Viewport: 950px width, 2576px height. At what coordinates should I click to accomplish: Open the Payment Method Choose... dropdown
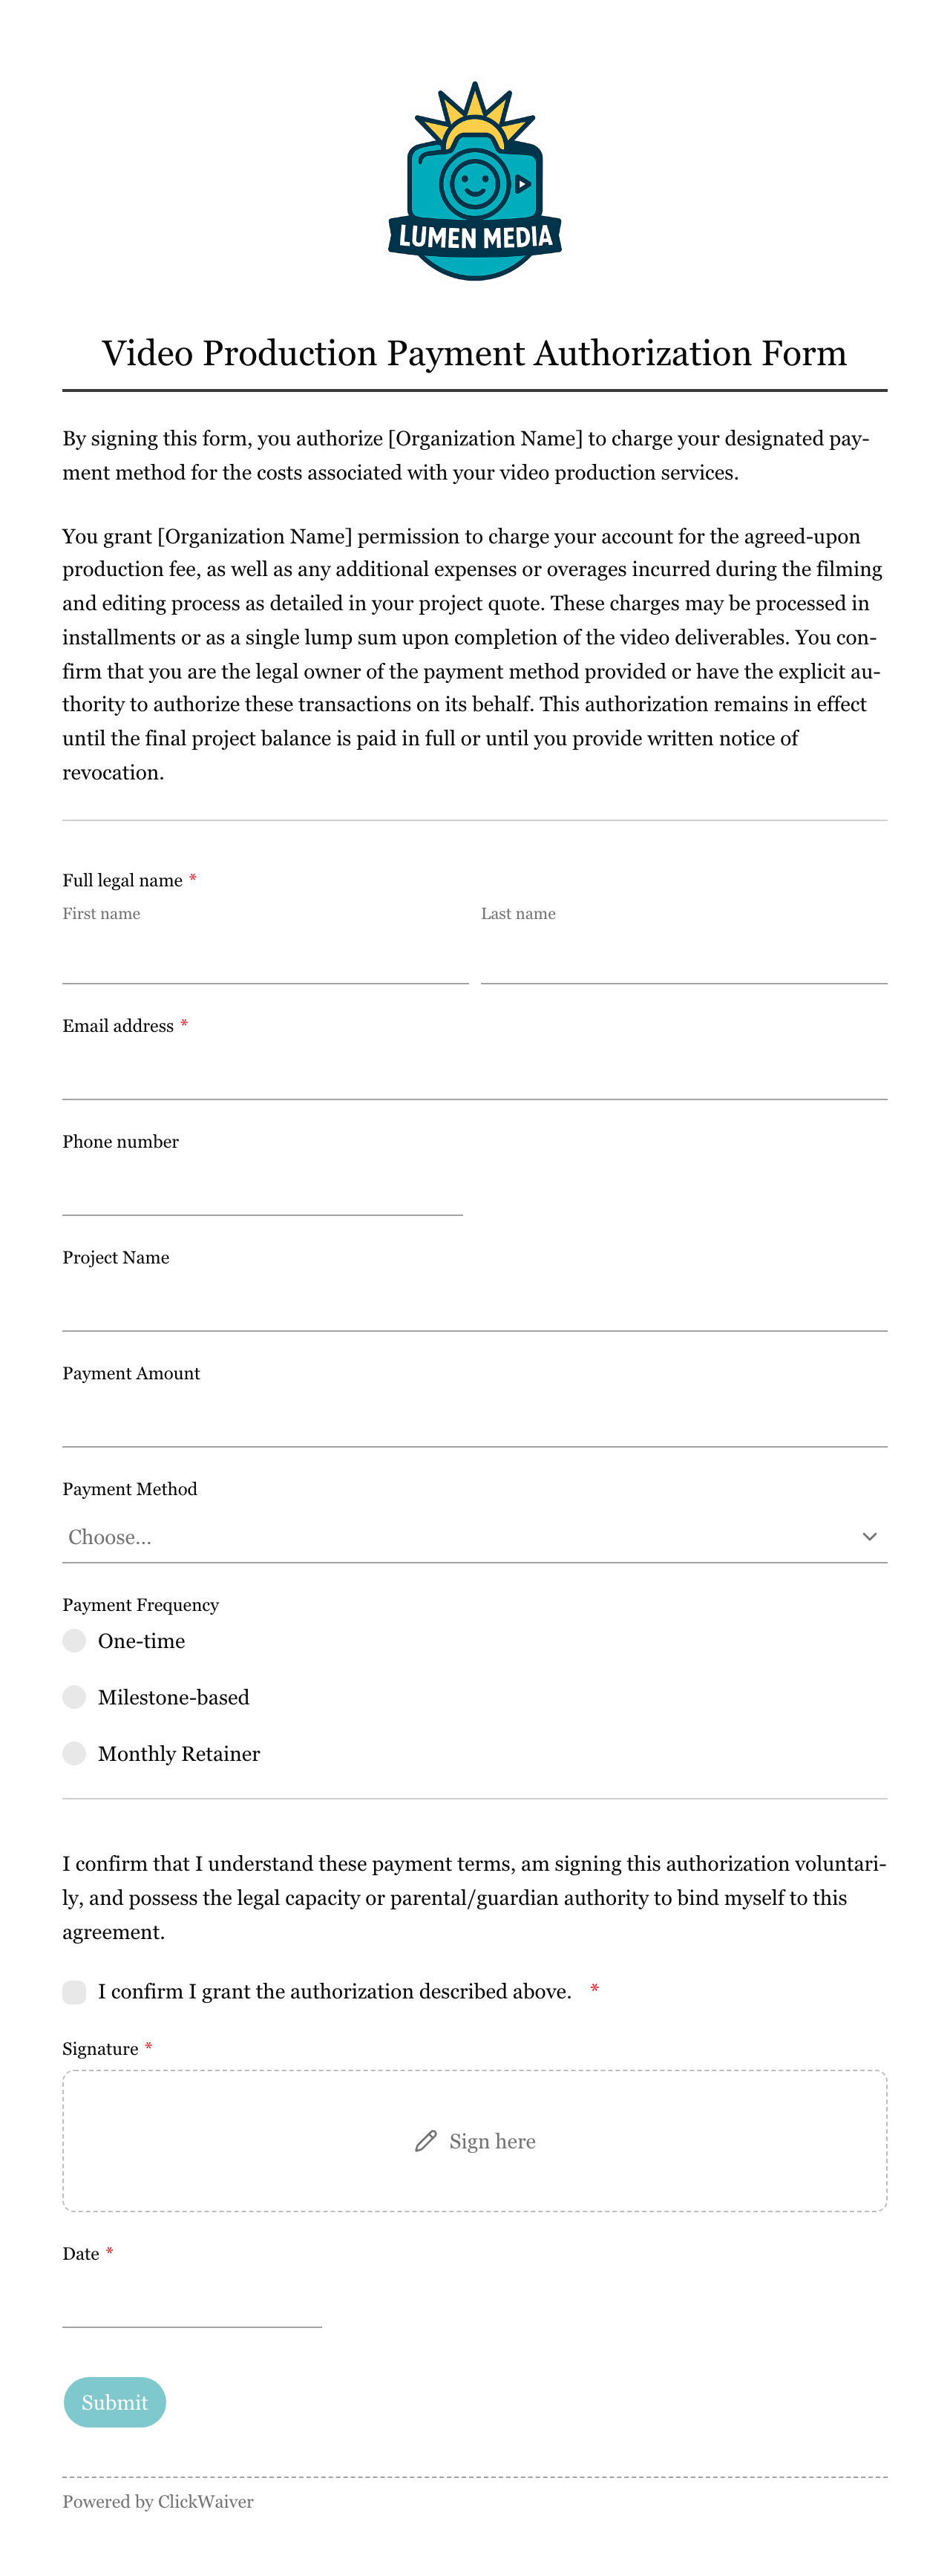[474, 1536]
